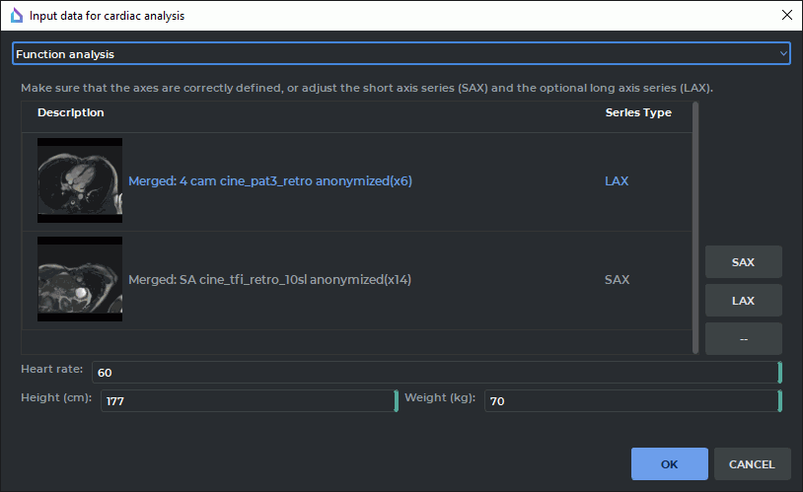Click the SAX type cell of second series

click(617, 280)
